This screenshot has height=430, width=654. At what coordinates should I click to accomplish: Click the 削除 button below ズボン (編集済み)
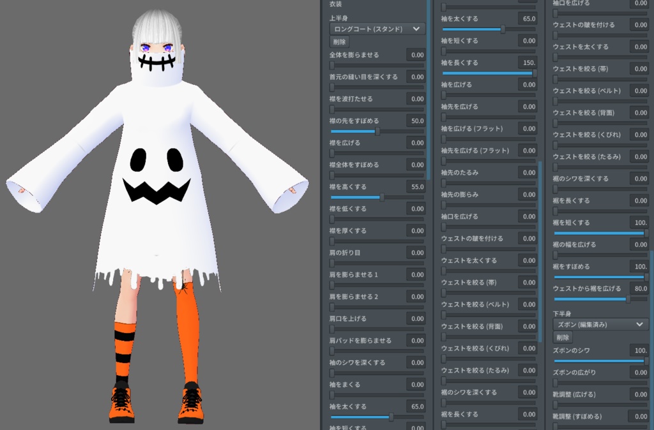click(x=562, y=337)
